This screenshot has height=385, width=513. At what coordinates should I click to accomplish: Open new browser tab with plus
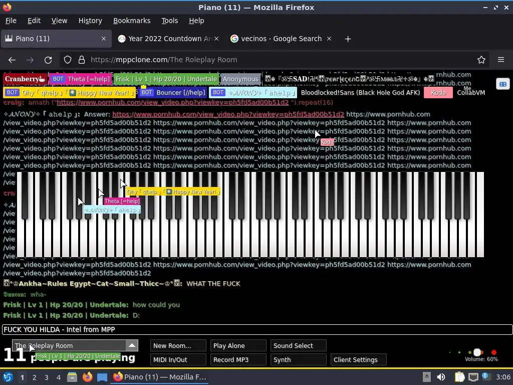[x=348, y=39]
